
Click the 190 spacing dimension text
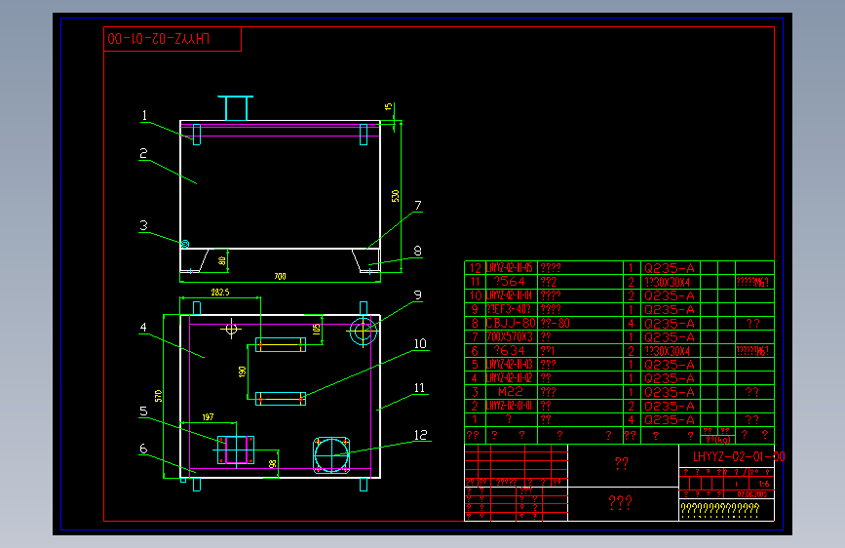[x=242, y=372]
